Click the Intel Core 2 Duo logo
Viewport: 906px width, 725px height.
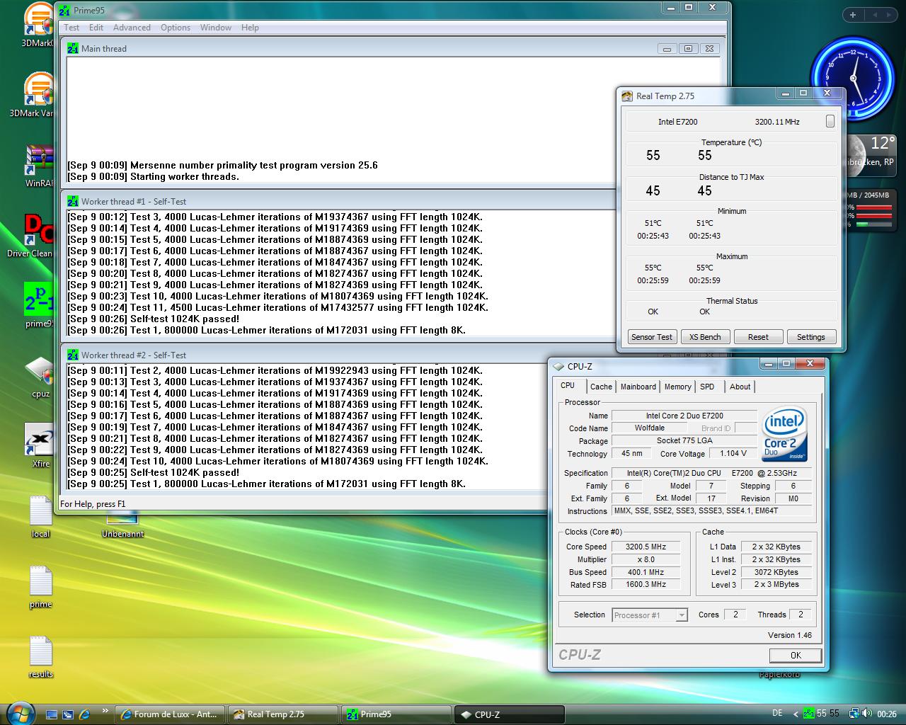(x=785, y=434)
